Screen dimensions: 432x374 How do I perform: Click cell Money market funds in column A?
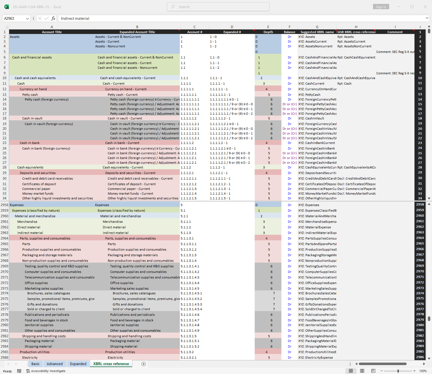[x=52, y=194]
